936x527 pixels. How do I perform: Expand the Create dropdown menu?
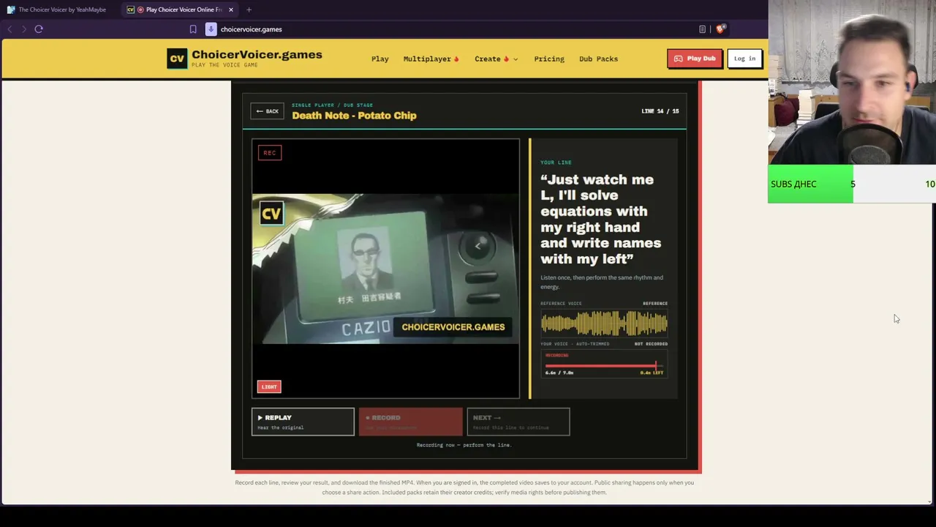(x=496, y=59)
